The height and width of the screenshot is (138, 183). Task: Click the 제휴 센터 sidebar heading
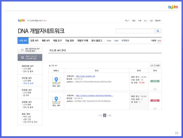[x=26, y=114]
